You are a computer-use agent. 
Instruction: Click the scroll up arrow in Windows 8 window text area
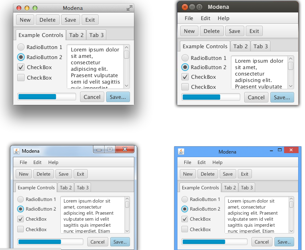[x=291, y=199]
